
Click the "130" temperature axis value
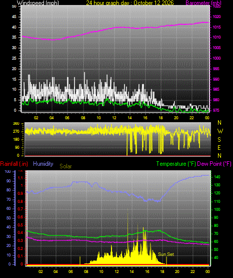pos(217,185)
